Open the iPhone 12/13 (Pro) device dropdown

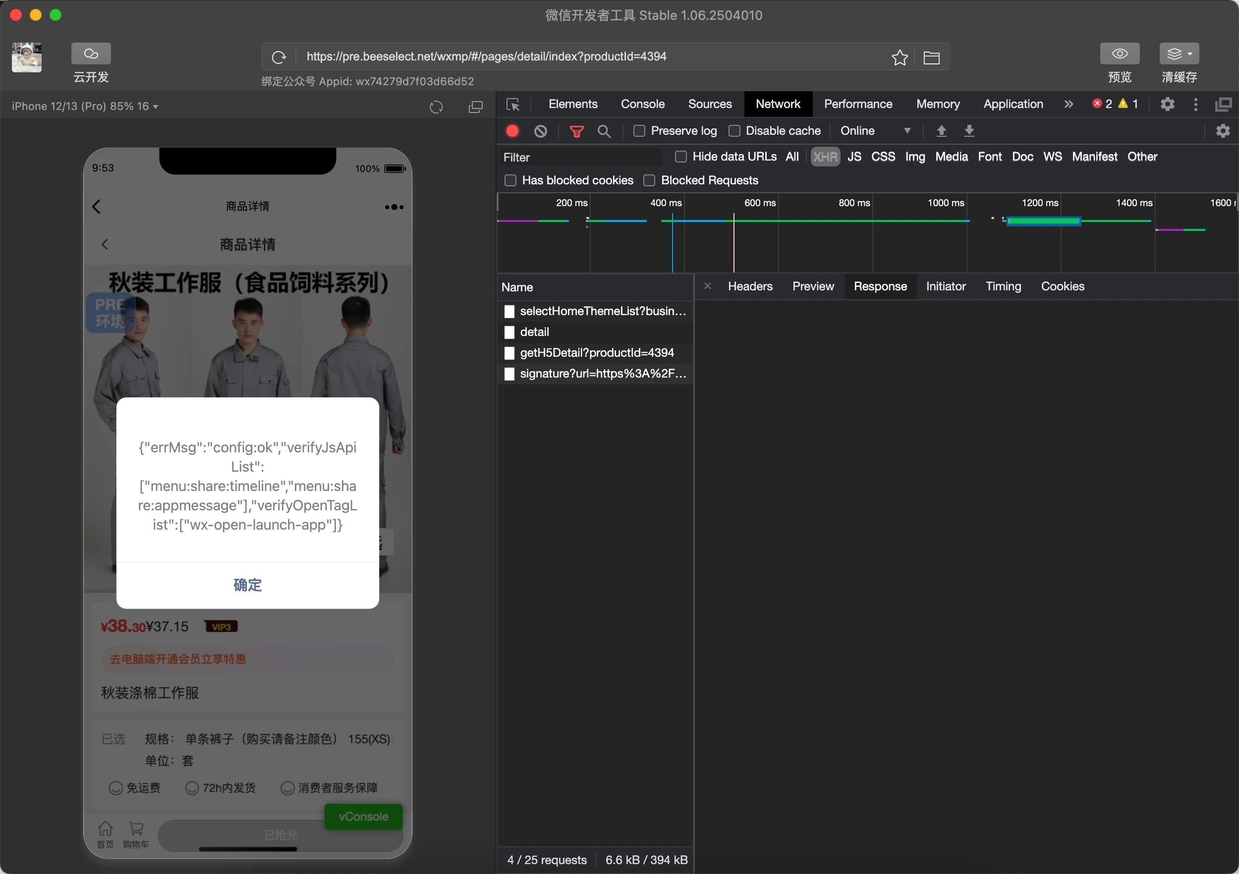click(85, 107)
